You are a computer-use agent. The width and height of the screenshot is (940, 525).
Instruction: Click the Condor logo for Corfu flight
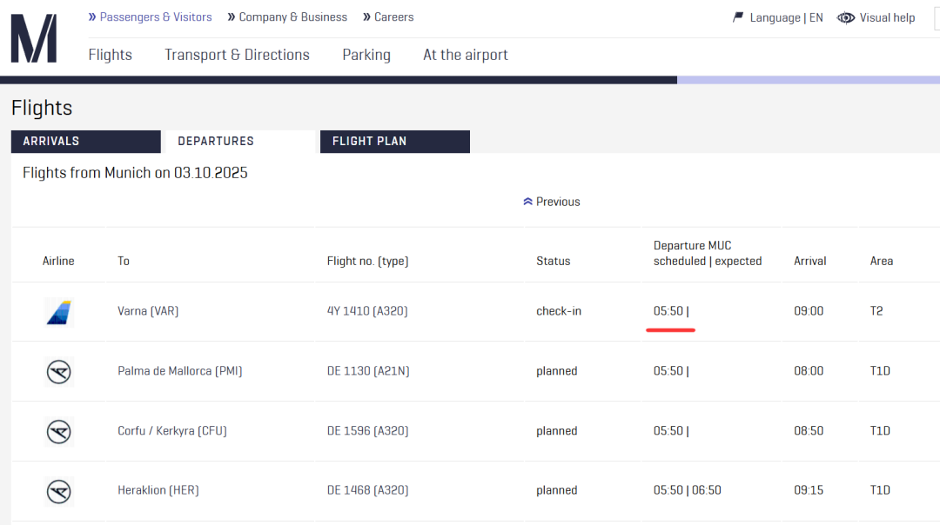(58, 431)
